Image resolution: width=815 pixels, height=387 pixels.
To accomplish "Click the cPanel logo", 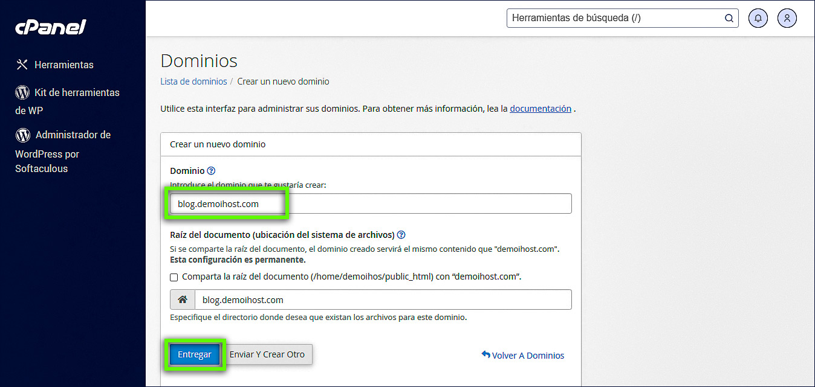I will 50,27.
